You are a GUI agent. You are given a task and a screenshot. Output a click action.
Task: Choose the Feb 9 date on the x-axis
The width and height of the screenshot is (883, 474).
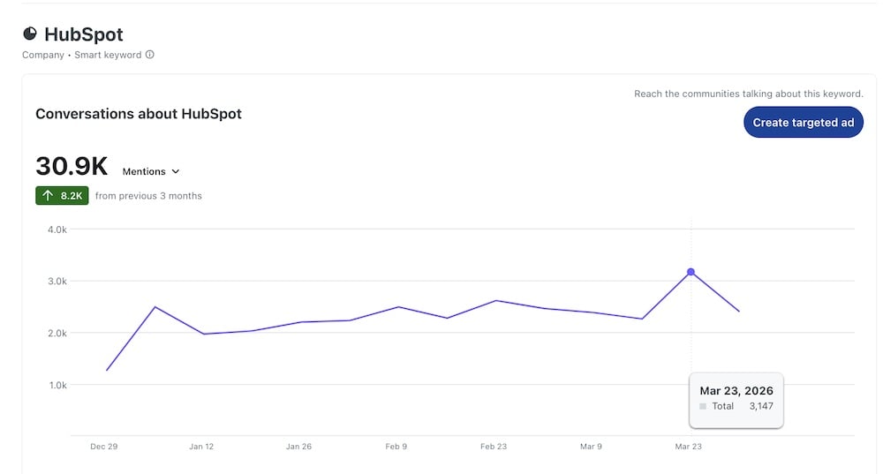tap(396, 447)
